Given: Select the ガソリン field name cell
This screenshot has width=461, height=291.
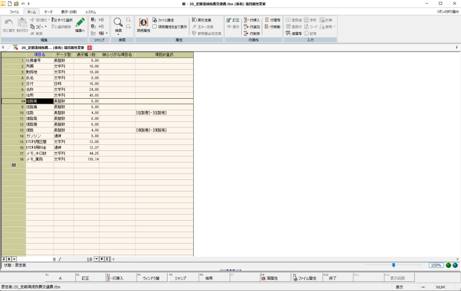Looking at the screenshot, I should pyautogui.click(x=39, y=136).
